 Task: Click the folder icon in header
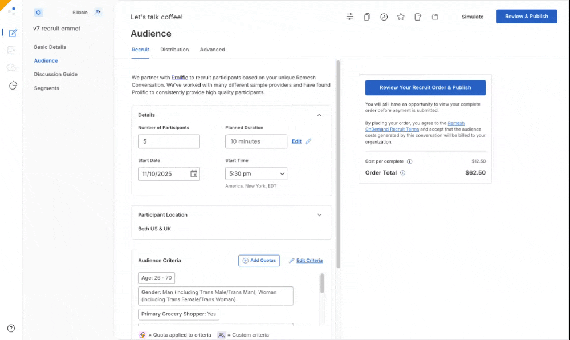click(x=435, y=17)
